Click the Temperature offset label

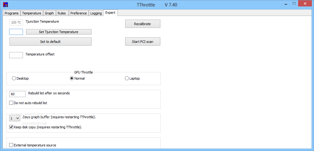point(40,54)
